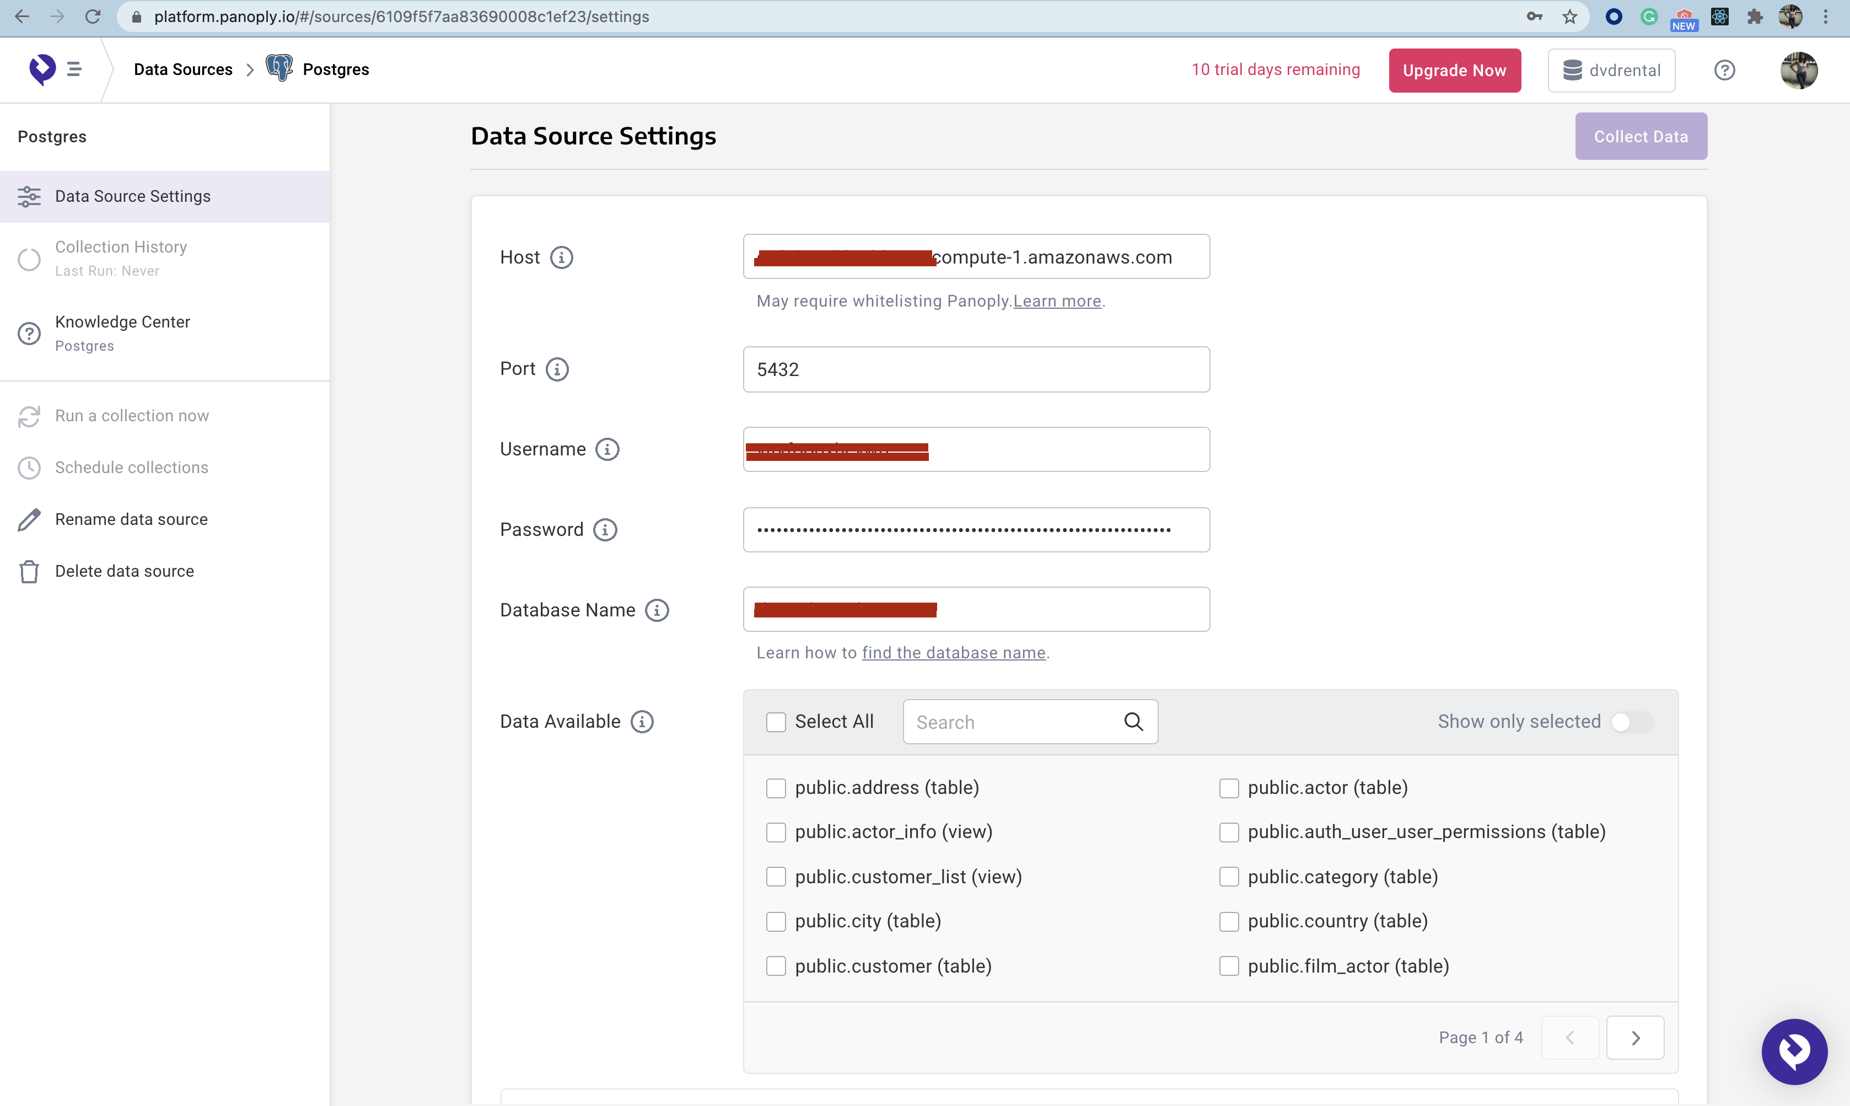1850x1106 pixels.
Task: Navigate to Data Sources breadcrumb
Action: (183, 68)
